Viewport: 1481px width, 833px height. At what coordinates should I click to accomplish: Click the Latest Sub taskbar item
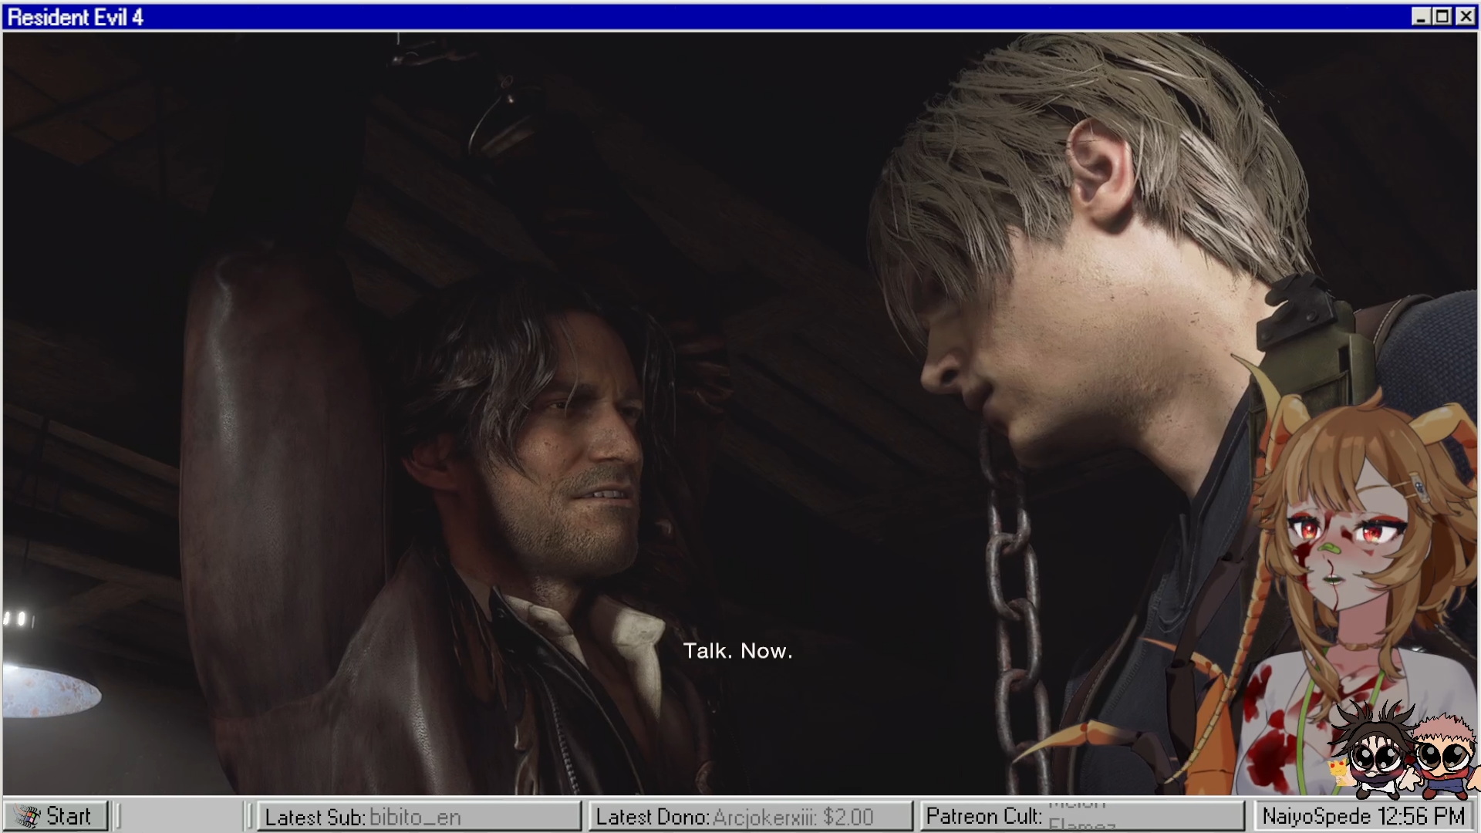(x=419, y=816)
